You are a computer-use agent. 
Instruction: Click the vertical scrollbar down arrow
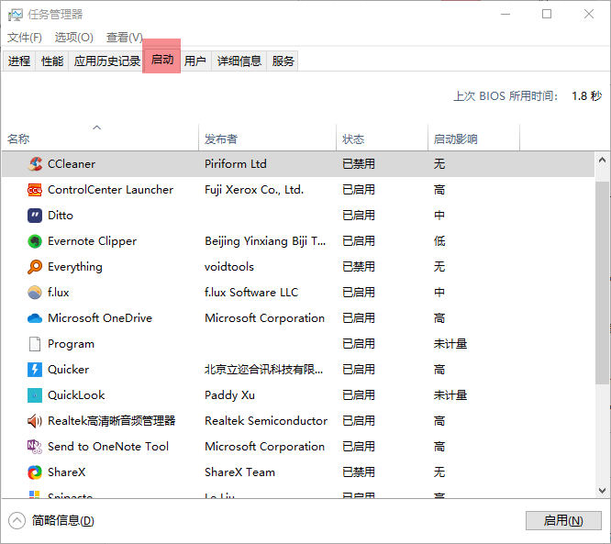[603, 490]
